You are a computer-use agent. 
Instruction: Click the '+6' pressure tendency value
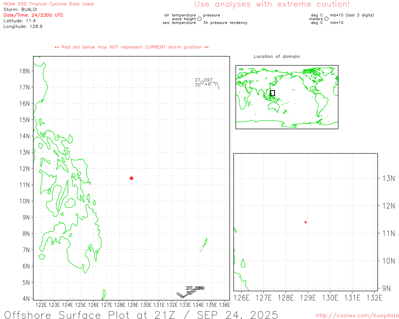[208, 84]
